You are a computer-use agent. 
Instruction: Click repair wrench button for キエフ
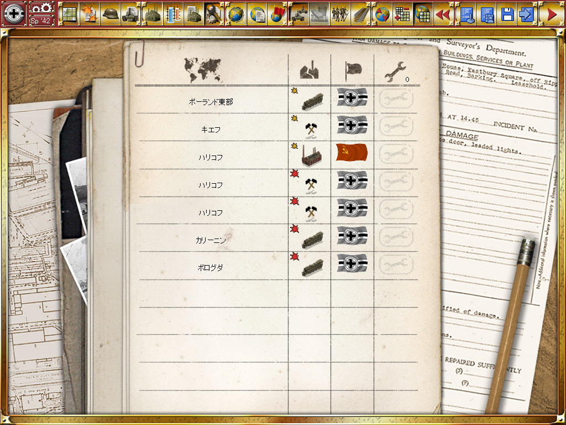click(x=396, y=127)
